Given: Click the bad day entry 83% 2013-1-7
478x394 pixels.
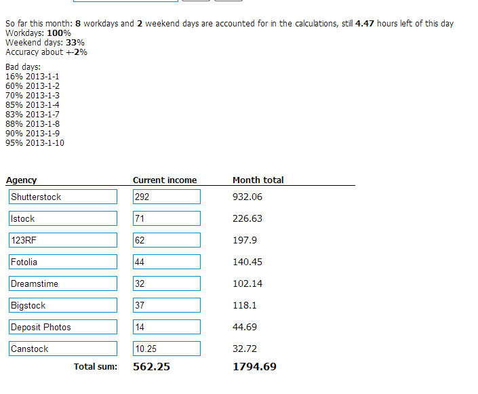Looking at the screenshot, I should (33, 114).
